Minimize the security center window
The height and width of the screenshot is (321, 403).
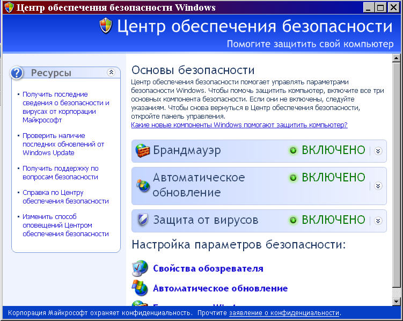tap(369, 8)
